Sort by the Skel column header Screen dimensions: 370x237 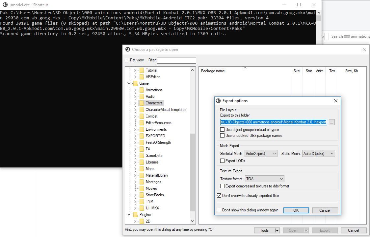coord(297,71)
